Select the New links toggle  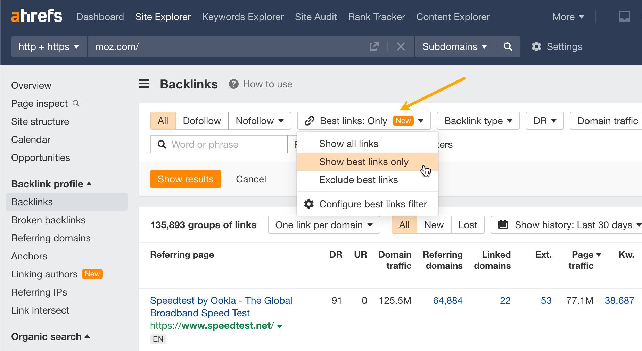coord(434,225)
